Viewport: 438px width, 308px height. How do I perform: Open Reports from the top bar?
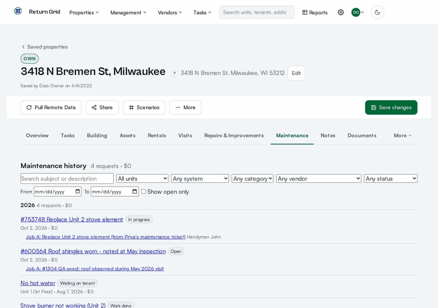coord(315,13)
